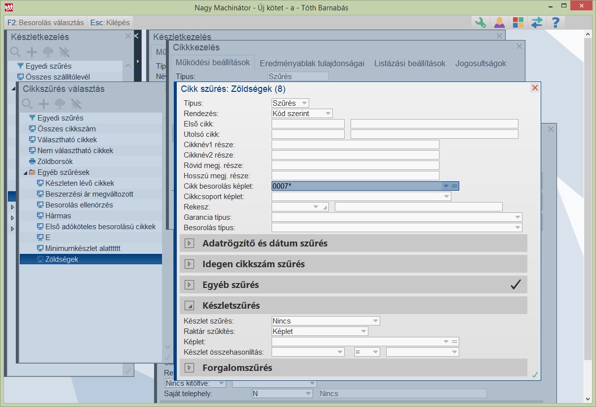596x407 pixels.
Task: Collapse the Készletszűrés section
Action: pos(189,305)
